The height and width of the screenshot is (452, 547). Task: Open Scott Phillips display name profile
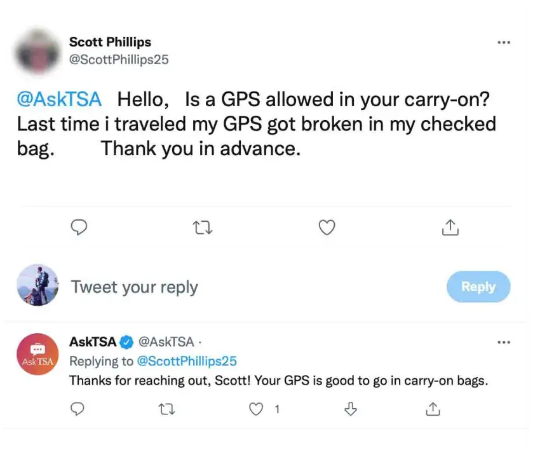click(x=110, y=42)
